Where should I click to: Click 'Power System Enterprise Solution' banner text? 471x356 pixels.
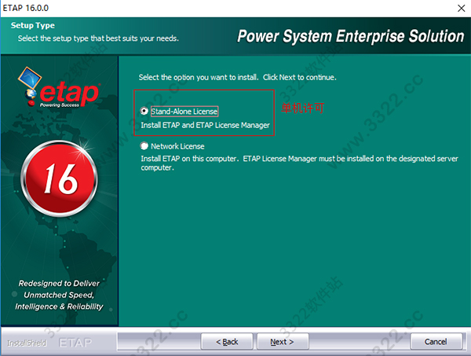coord(351,36)
